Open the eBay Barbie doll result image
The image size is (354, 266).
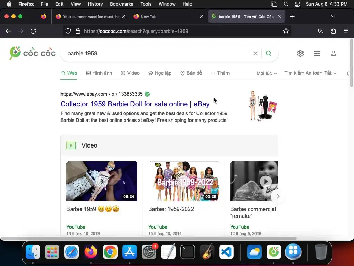click(263, 106)
